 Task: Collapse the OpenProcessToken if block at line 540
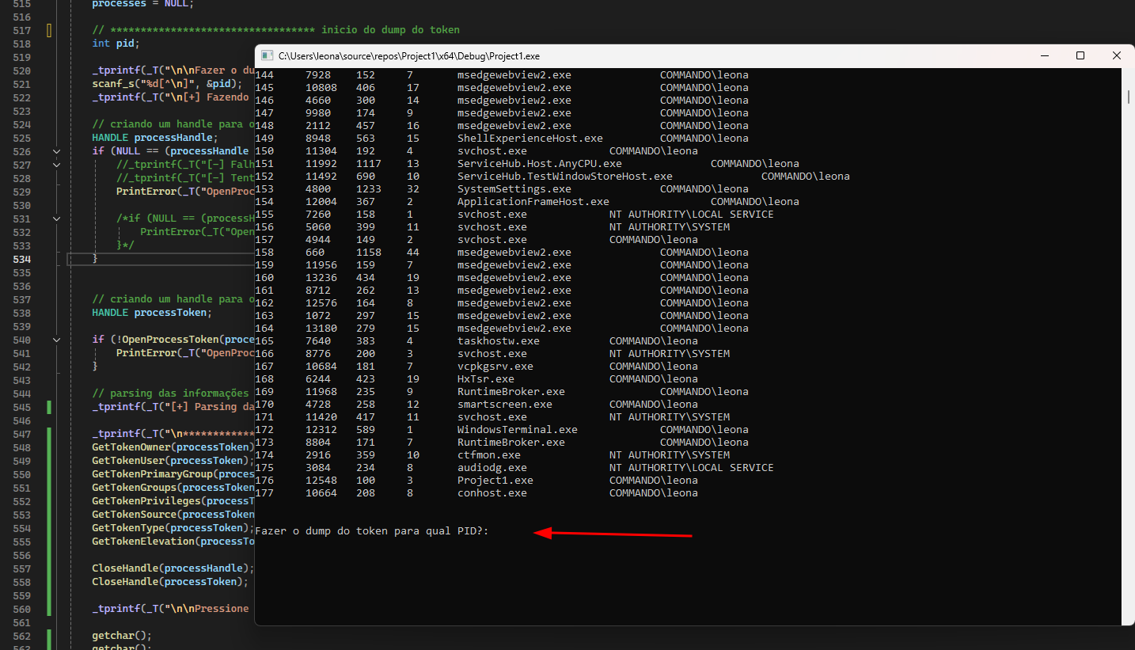(56, 340)
